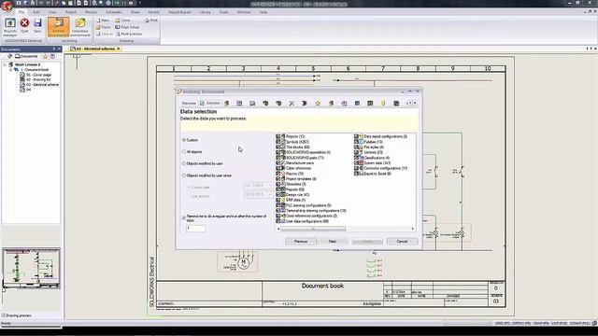The image size is (598, 336).
Task: Uncheck the Symbols checkbox
Action: pos(278,142)
